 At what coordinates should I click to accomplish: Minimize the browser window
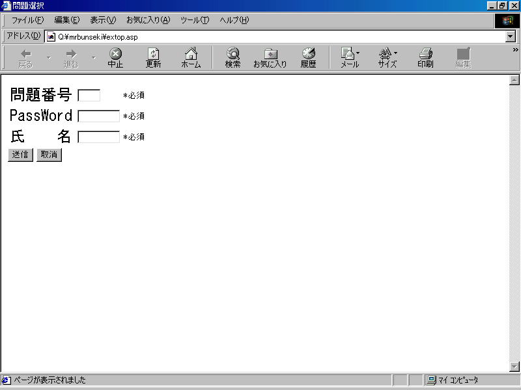tap(492, 6)
